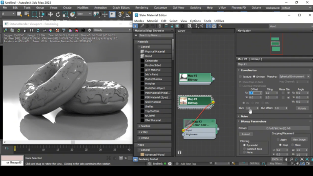Open Octane render settings gear

(89, 30)
